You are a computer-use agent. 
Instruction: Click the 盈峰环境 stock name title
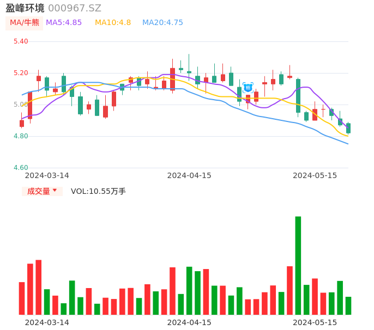tap(25, 8)
